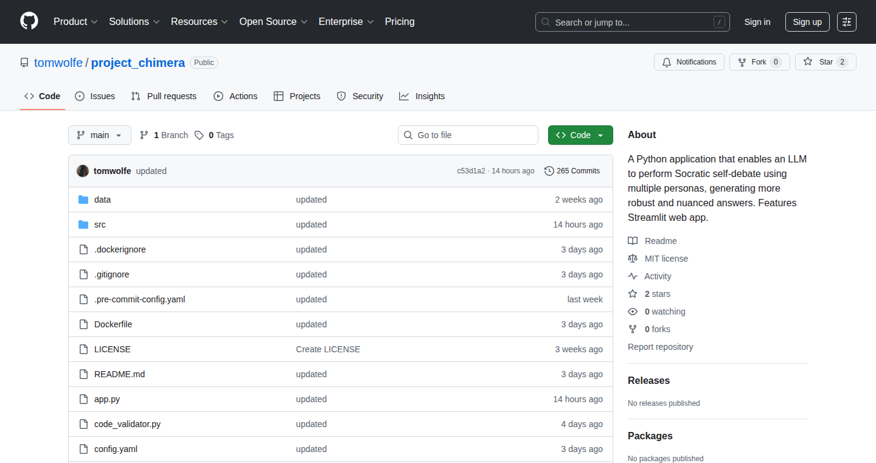876x463 pixels.
Task: Click the star icon next to 2 stars
Action: (633, 294)
